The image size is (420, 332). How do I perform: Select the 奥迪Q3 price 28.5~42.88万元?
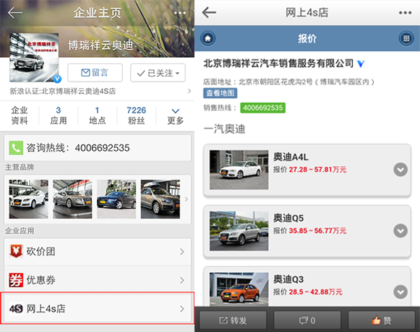[315, 292]
